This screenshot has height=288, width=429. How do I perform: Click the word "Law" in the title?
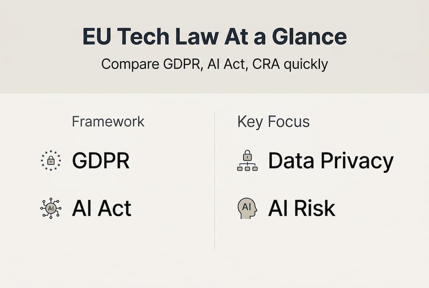[195, 37]
